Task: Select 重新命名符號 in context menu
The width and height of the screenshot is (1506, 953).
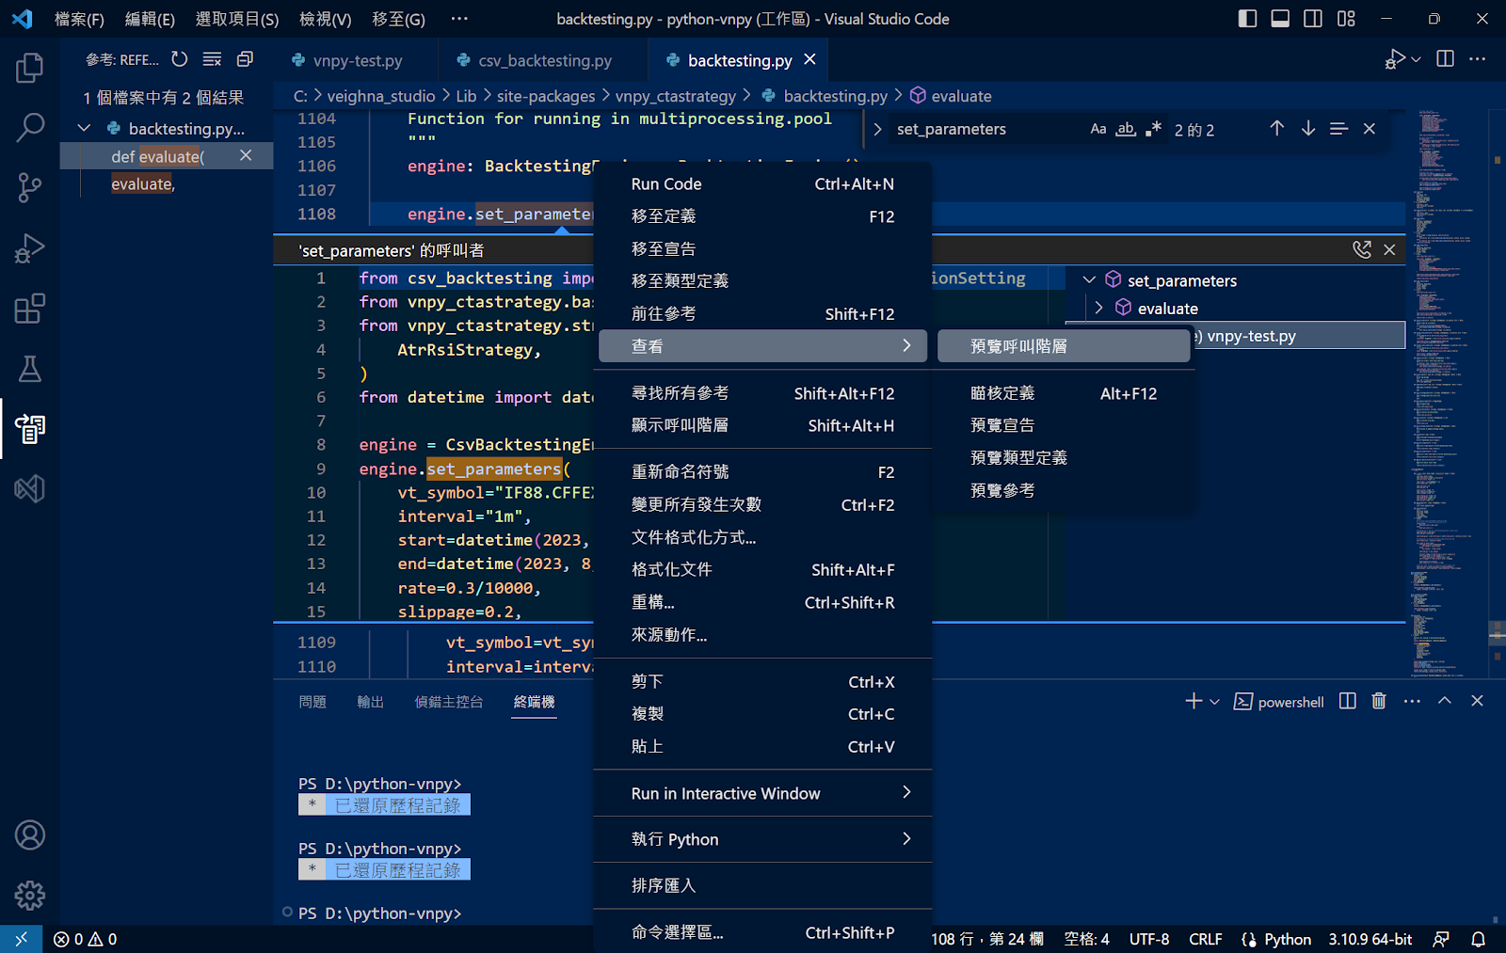Action: click(763, 472)
